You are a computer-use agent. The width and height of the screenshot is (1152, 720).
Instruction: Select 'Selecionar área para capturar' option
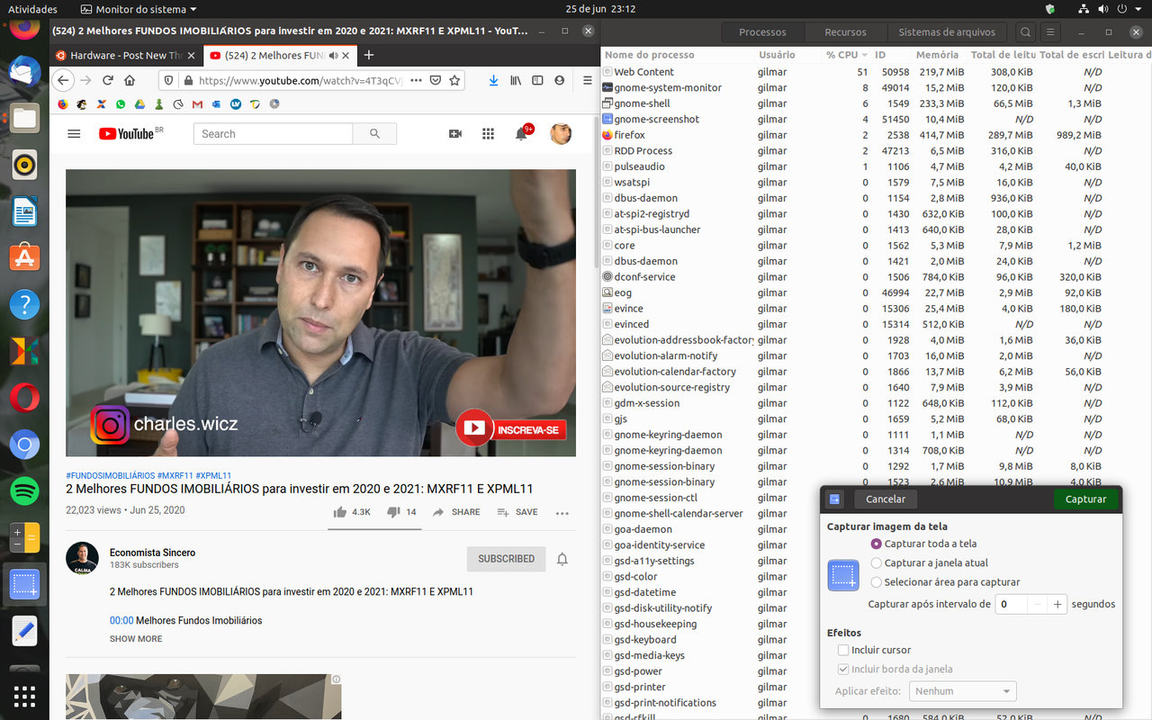pyautogui.click(x=945, y=582)
